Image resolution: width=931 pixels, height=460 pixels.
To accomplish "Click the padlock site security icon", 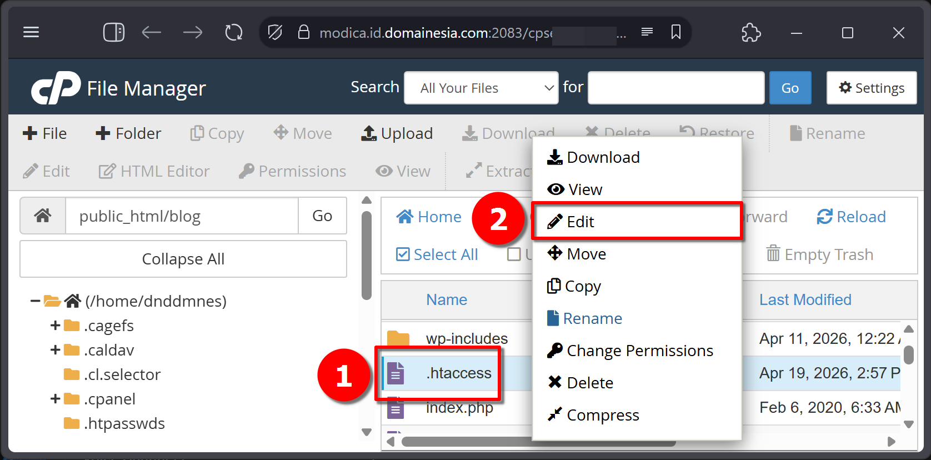I will [x=304, y=32].
